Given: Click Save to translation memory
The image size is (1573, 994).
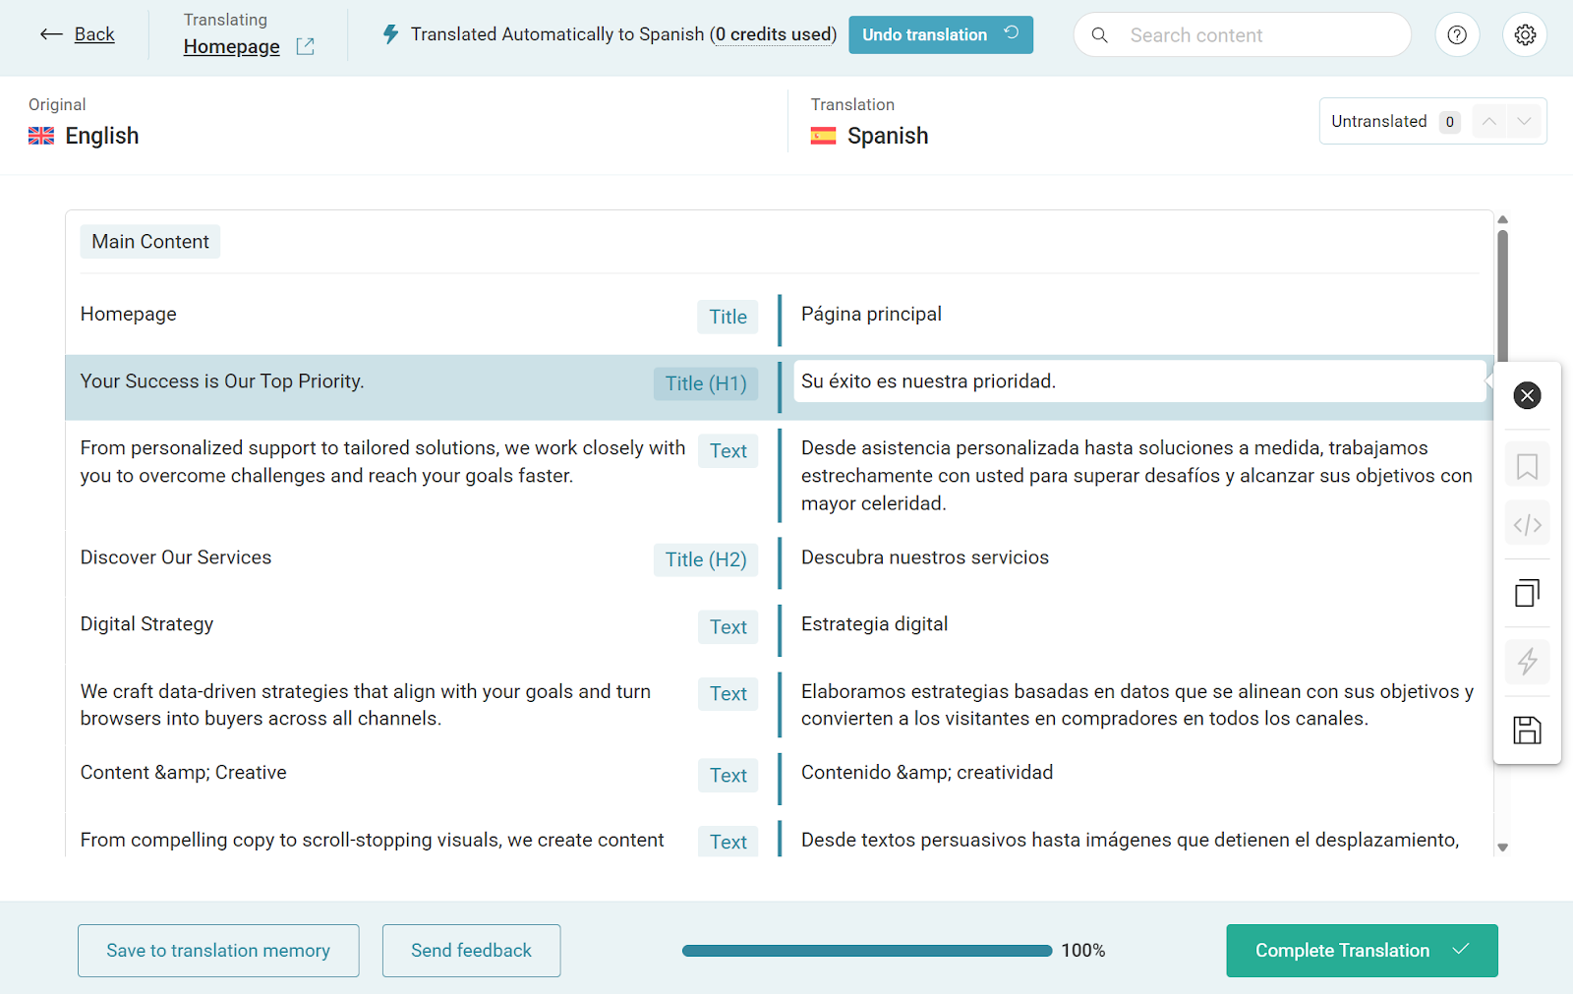Looking at the screenshot, I should 218,951.
